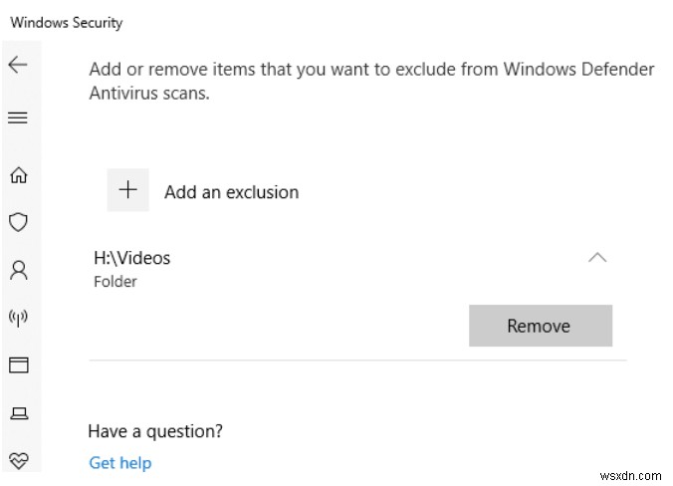Open Account protection person icon
673x486 pixels.
pos(18,270)
